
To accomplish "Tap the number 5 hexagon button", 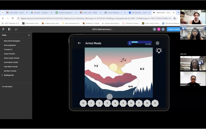I will pos(123,103).
